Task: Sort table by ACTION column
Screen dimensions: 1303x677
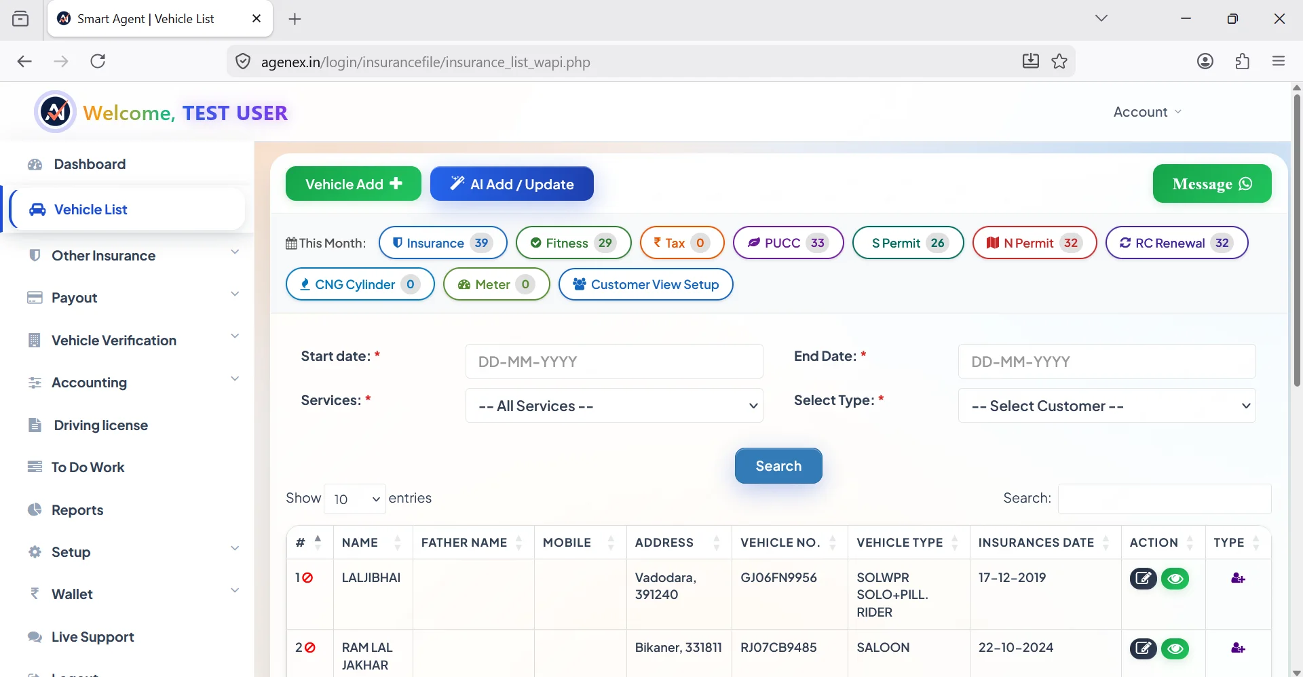Action: pyautogui.click(x=1163, y=543)
